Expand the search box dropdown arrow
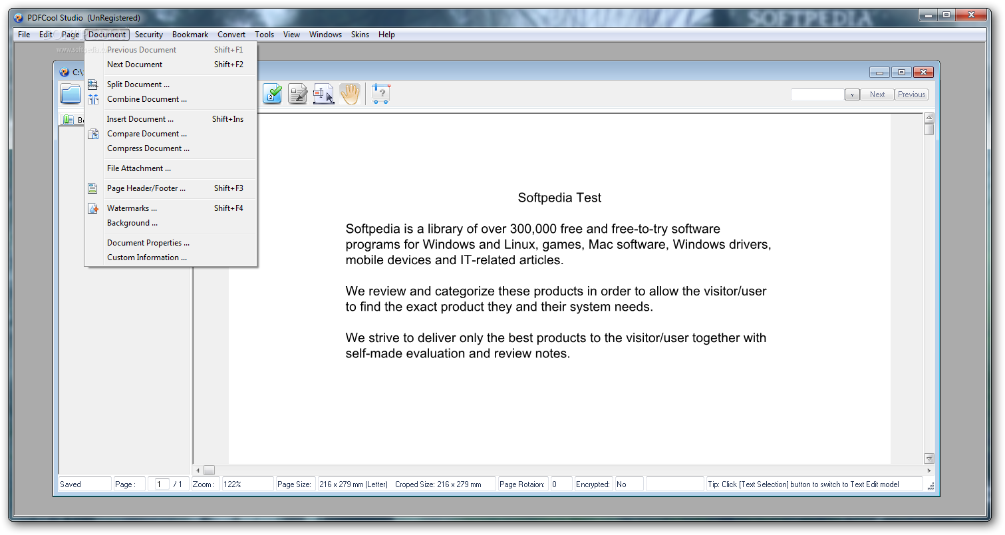Viewport: 1005px width, 535px height. (x=852, y=94)
